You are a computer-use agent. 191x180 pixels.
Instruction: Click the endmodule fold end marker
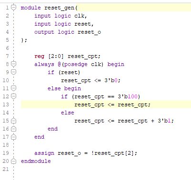(14, 161)
